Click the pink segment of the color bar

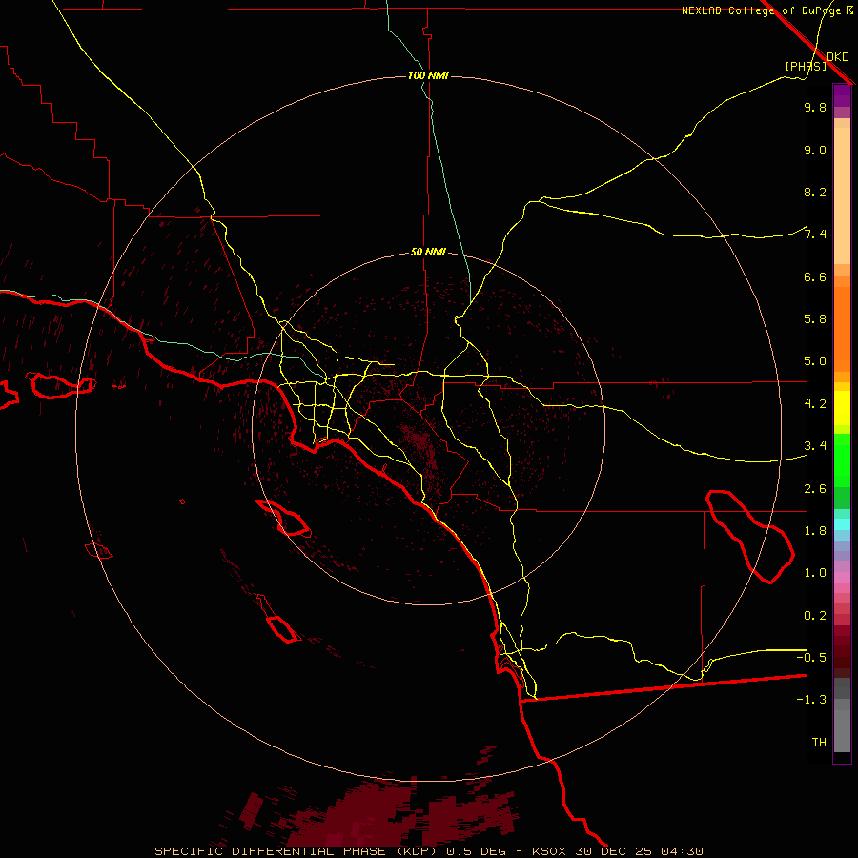(842, 578)
